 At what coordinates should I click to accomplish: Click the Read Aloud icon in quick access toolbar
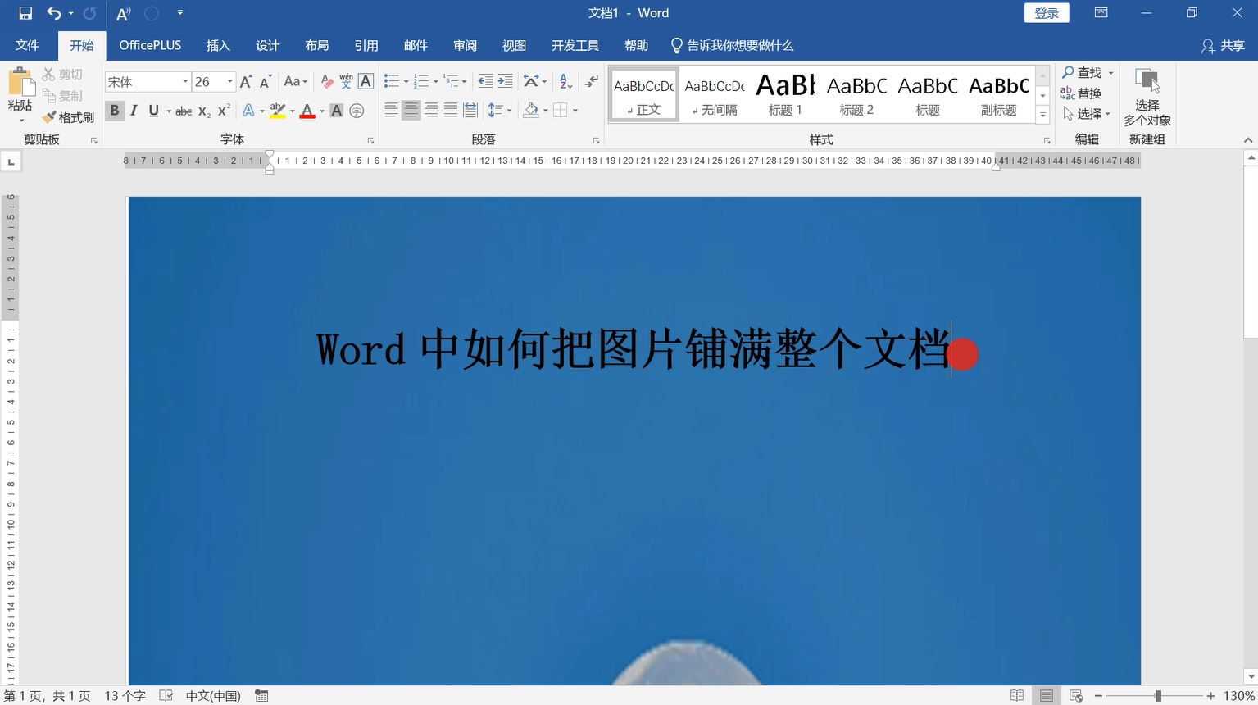click(124, 13)
